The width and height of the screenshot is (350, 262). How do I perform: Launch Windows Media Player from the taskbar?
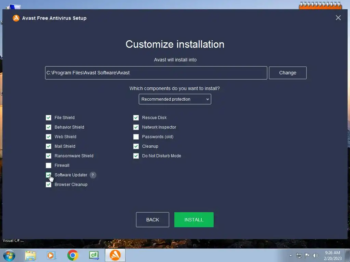point(51,256)
